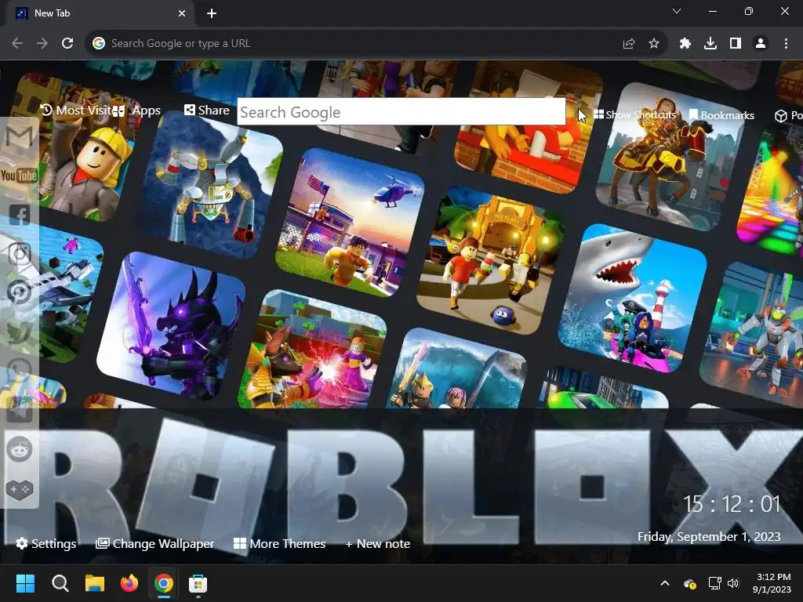Screen dimensions: 803x602
Task: Open the Pinterest sidebar shortcut
Action: (20, 293)
